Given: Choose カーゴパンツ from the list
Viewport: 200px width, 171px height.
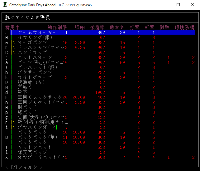Looking at the screenshot, I should [32, 42].
